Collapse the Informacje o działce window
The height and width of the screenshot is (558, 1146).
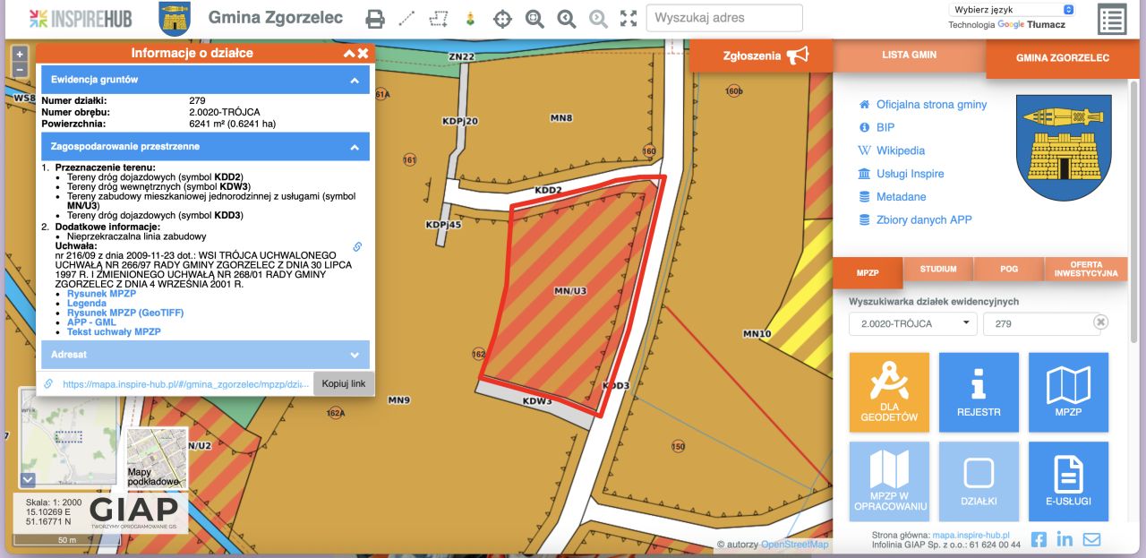click(x=349, y=54)
